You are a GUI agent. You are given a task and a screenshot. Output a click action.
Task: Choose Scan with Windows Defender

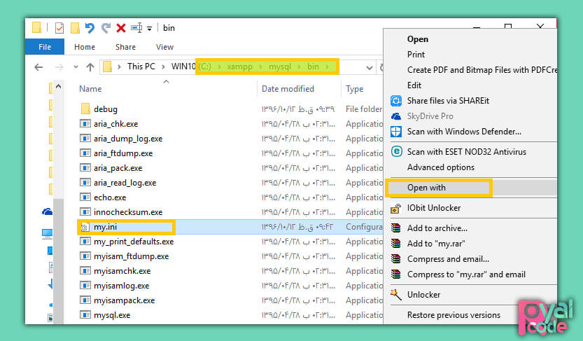tap(464, 132)
